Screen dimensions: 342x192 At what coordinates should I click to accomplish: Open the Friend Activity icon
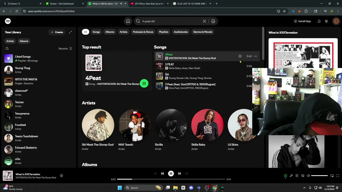326,21
